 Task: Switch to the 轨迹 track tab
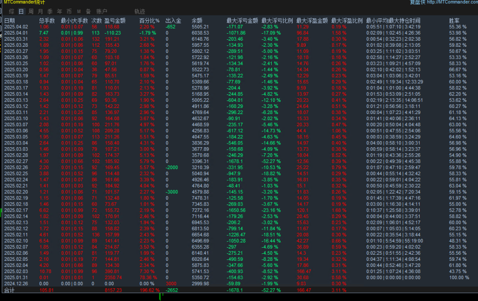pos(139,11)
